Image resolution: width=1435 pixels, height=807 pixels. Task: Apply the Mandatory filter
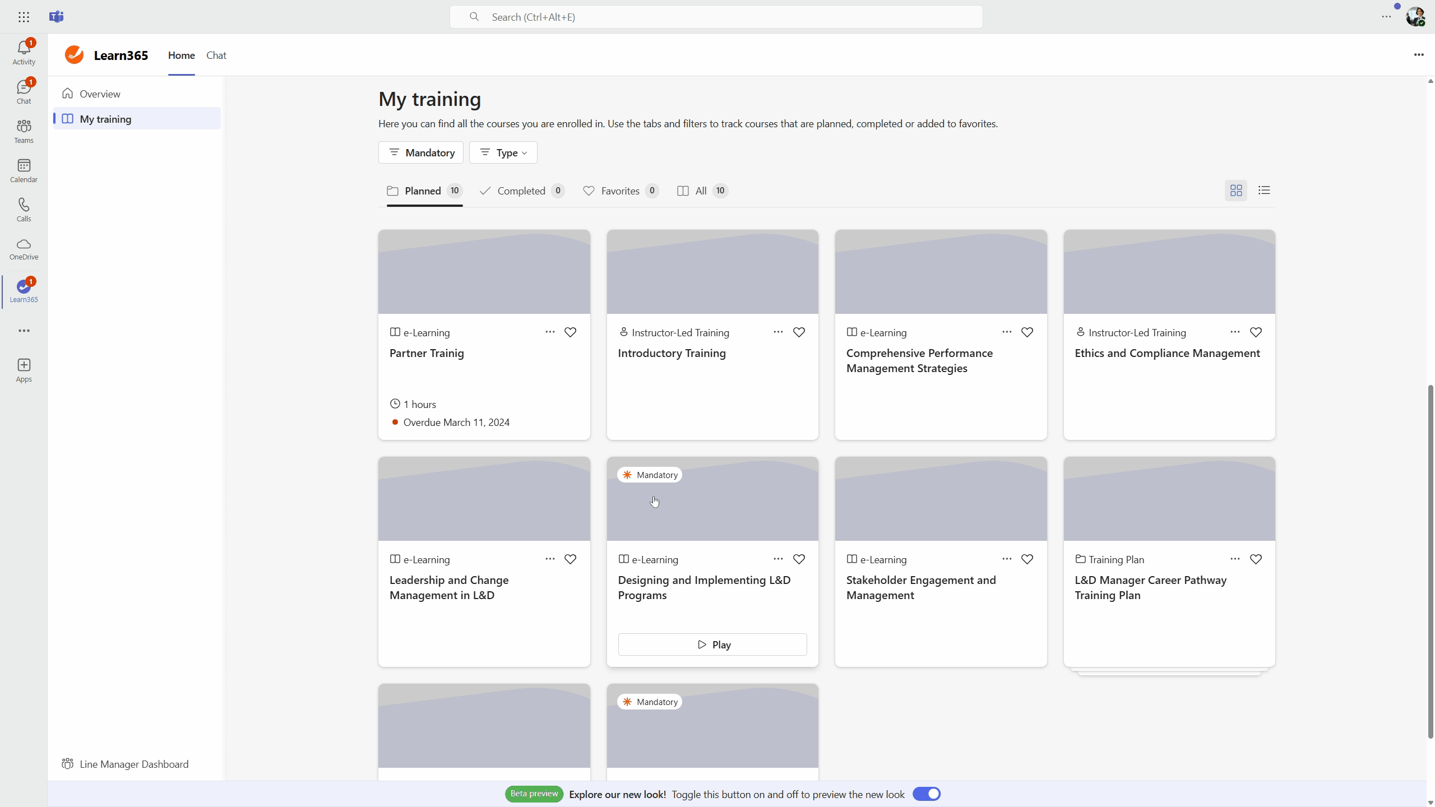[x=421, y=152]
